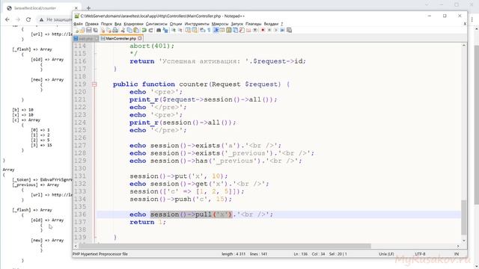
Task: Click the Open file toolbar icon
Action: point(82,30)
